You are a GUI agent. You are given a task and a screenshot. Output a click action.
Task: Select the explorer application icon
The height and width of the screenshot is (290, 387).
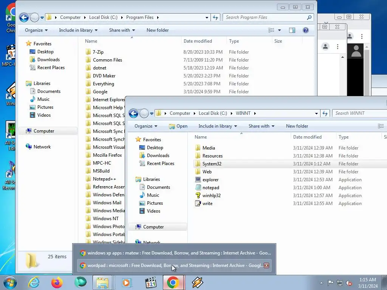pyautogui.click(x=198, y=179)
